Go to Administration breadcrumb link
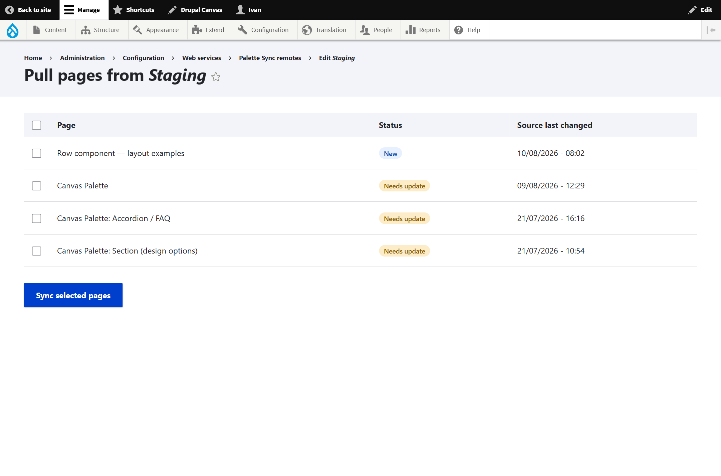This screenshot has width=721, height=476. (82, 58)
